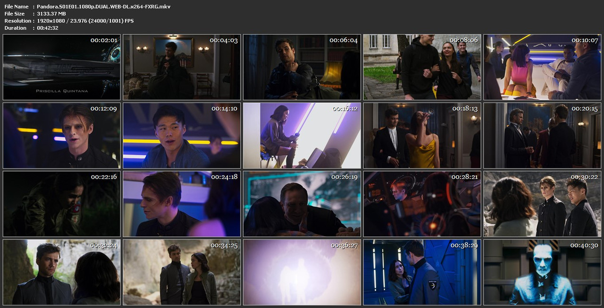
Task: Choose the 00:34:25 screenshot
Action: 182,272
